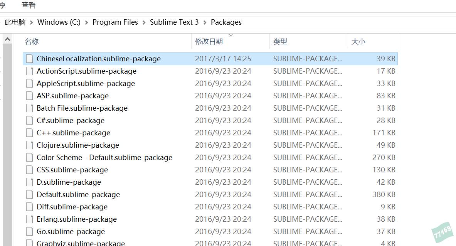Screen dimensions: 456x246
Task: Click the D.sublime-package file icon
Action: (x=29, y=182)
